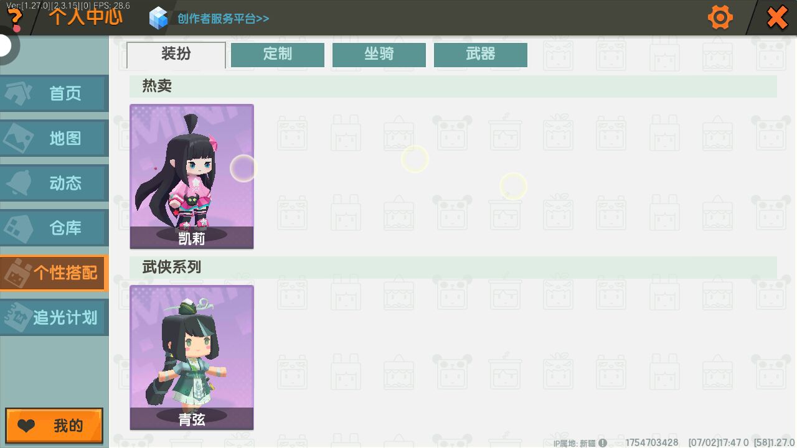Close the personal center with orange X
This screenshot has height=448, width=797.
pos(777,17)
